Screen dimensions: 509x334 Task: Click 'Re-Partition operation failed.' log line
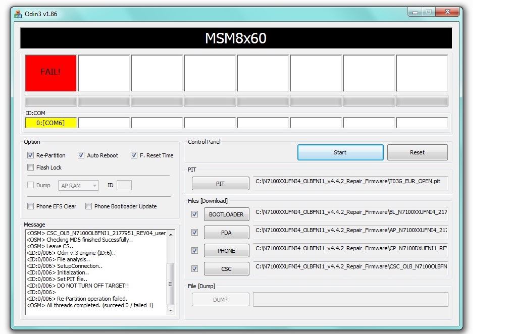(77, 299)
